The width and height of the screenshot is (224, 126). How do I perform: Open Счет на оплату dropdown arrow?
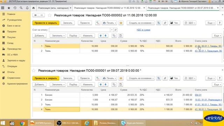click(112, 30)
